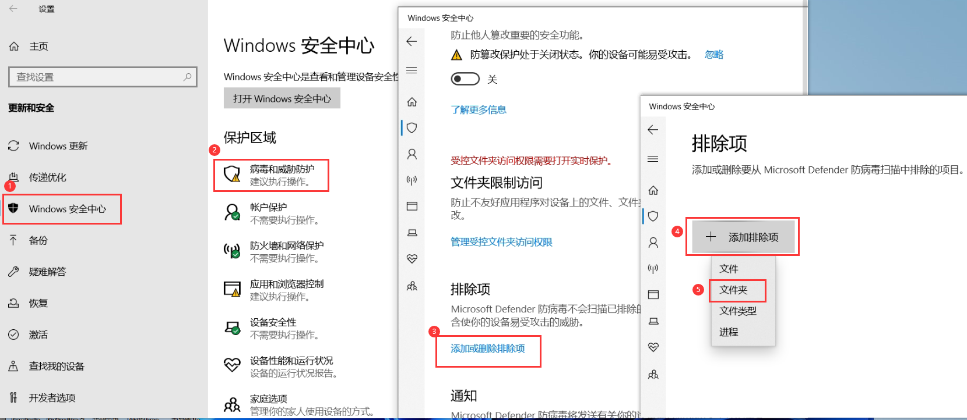Click the firewall antenna icon in the exclusions sidebar
967x420 pixels.
(653, 268)
